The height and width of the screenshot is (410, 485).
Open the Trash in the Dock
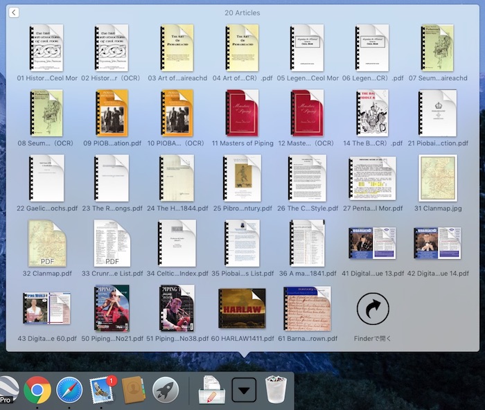[x=276, y=389]
